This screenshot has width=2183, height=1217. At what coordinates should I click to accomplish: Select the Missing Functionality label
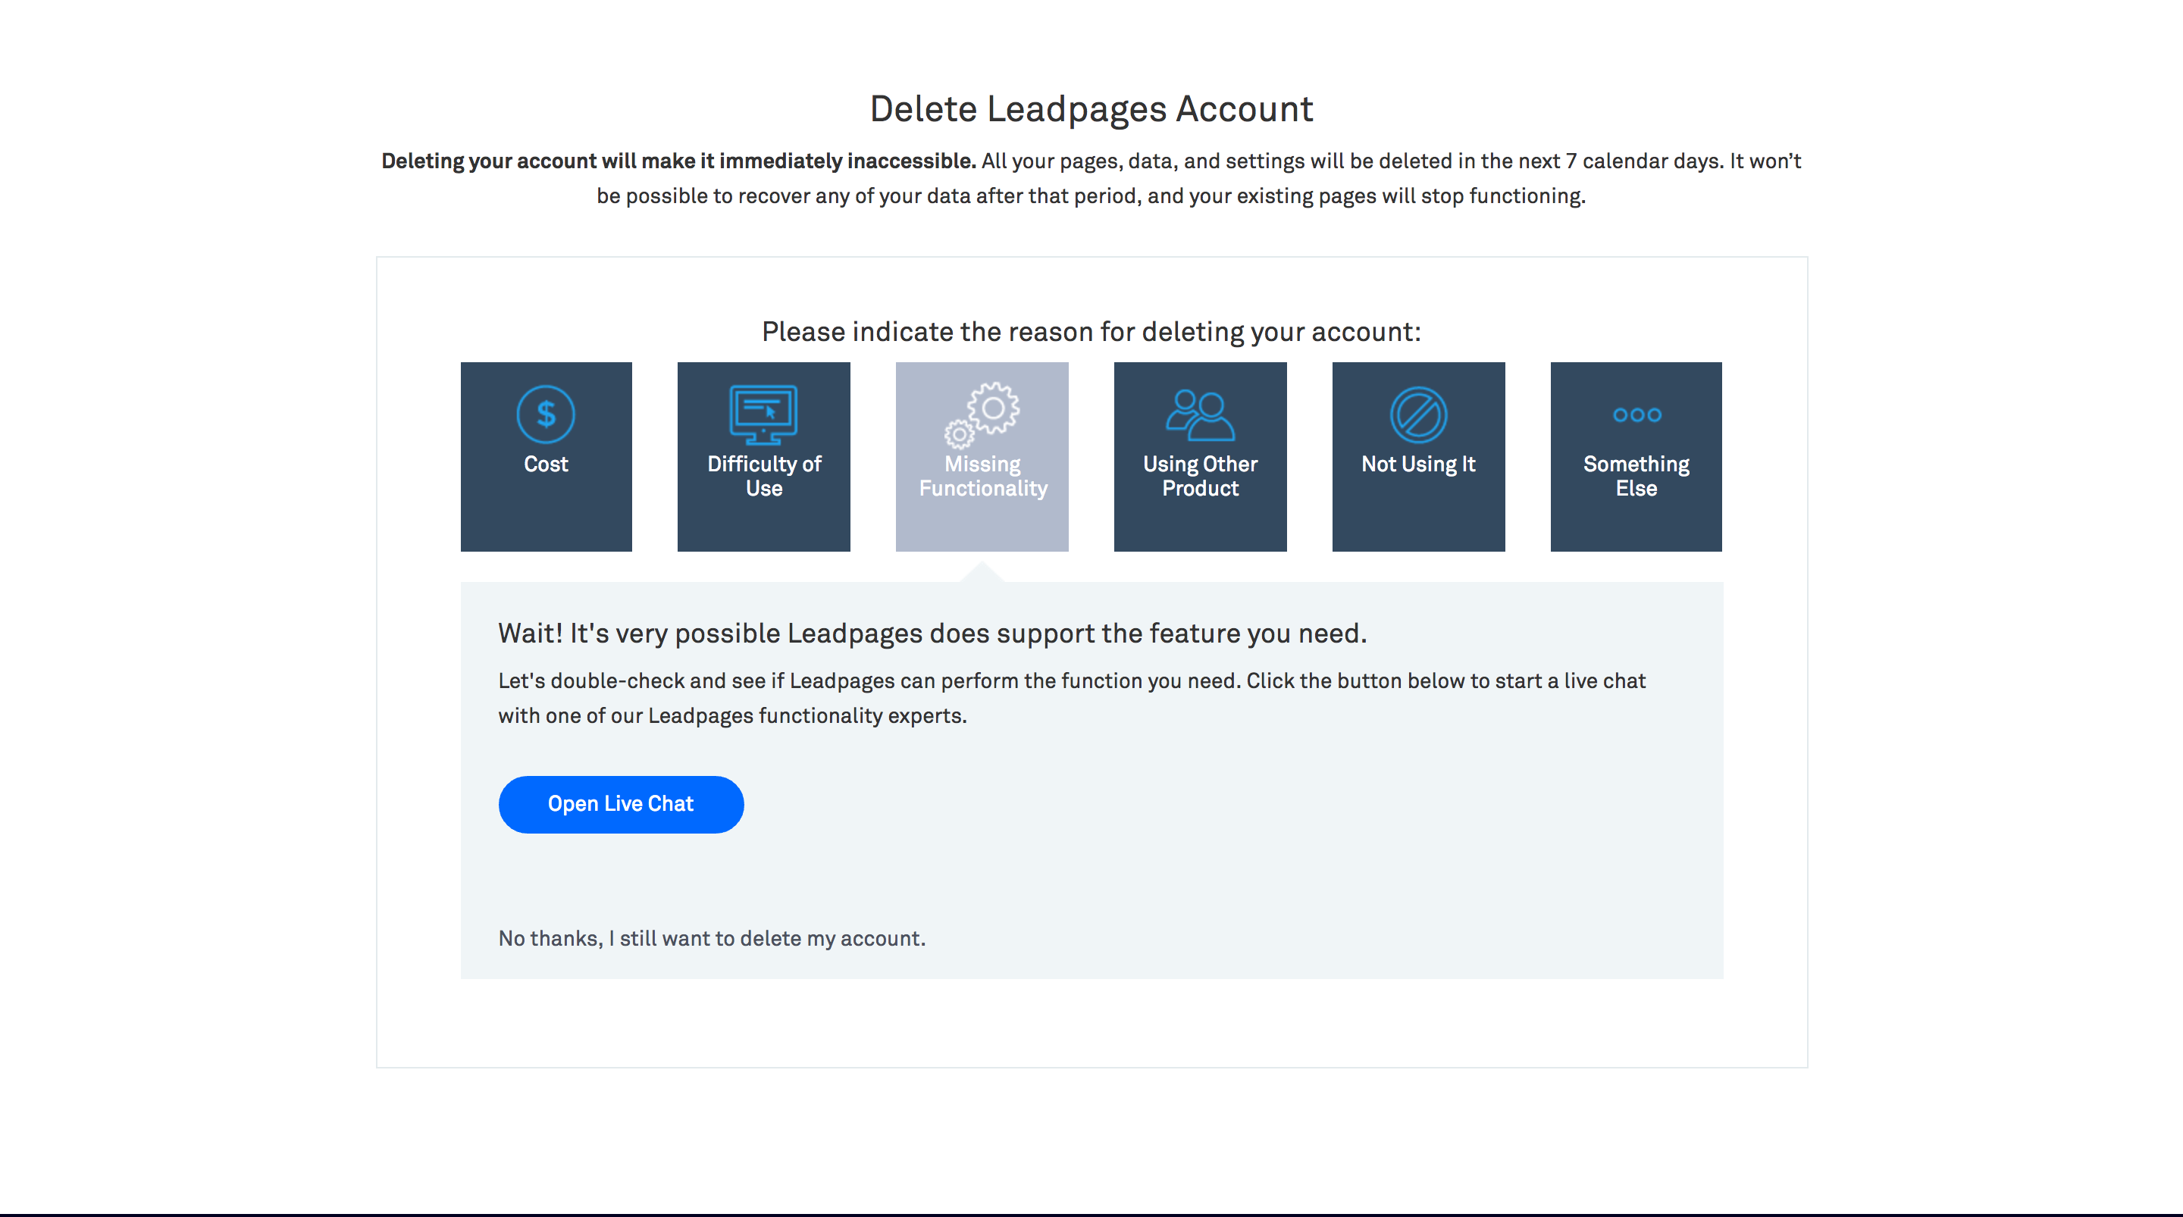click(x=983, y=475)
